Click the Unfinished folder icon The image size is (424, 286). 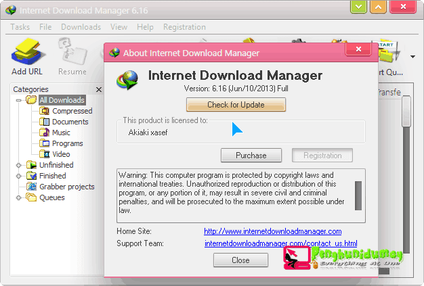31,164
